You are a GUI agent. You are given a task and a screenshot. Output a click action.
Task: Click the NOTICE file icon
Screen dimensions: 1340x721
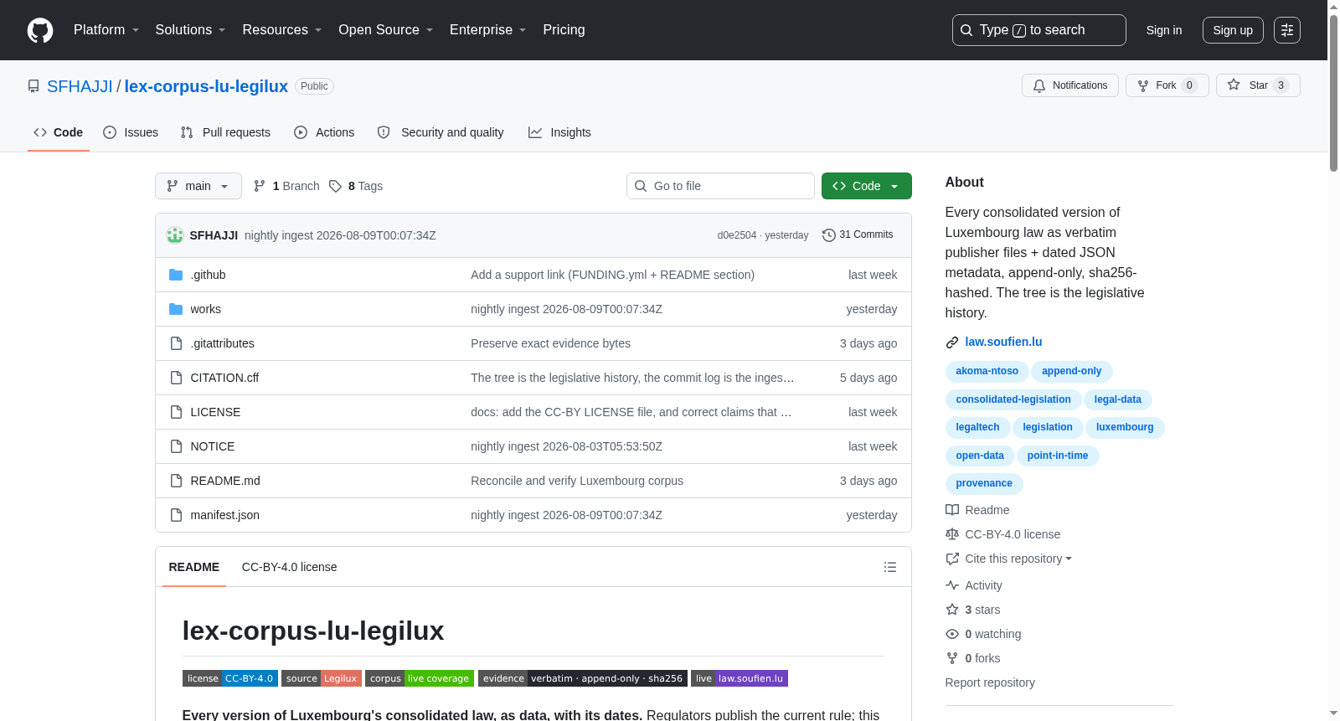click(176, 446)
